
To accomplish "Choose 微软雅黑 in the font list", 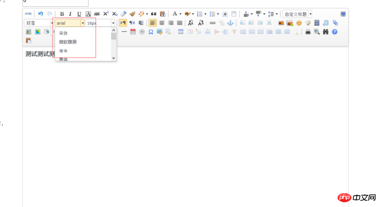I will 68,42.
